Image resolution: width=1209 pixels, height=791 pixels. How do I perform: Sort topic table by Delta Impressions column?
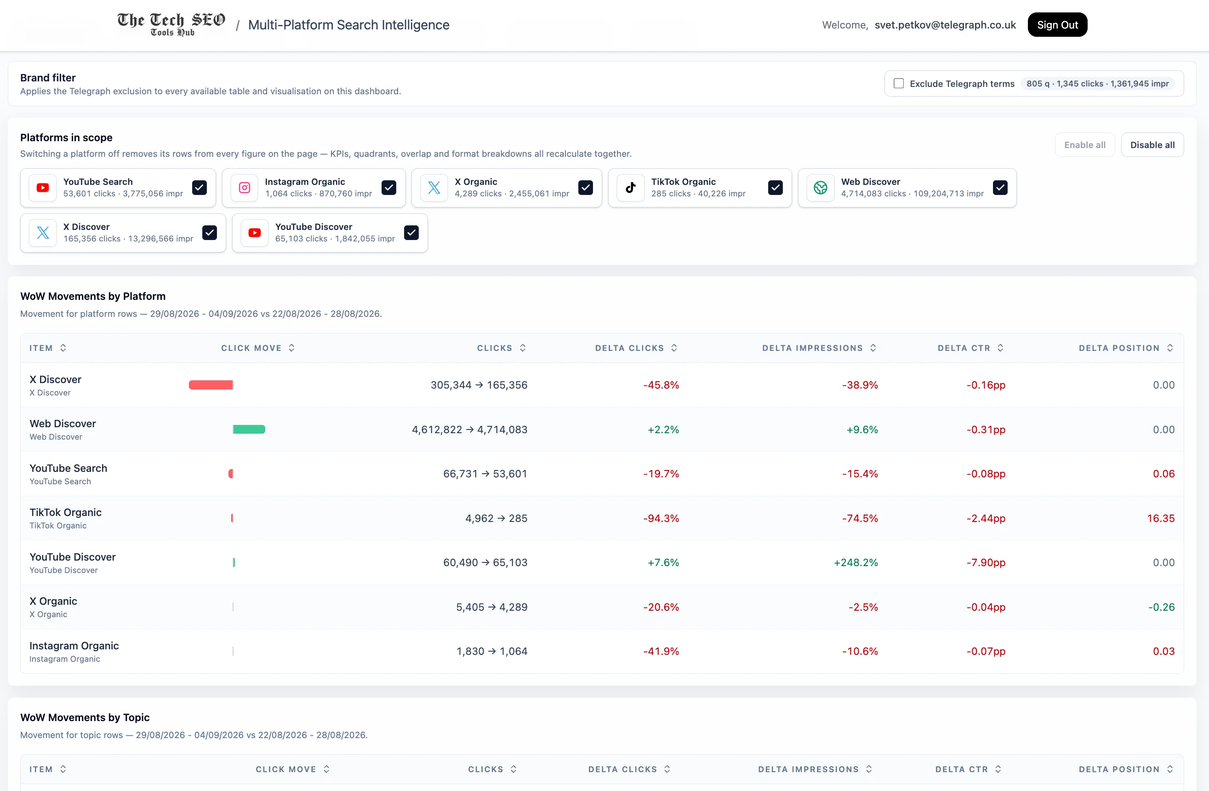pyautogui.click(x=816, y=769)
